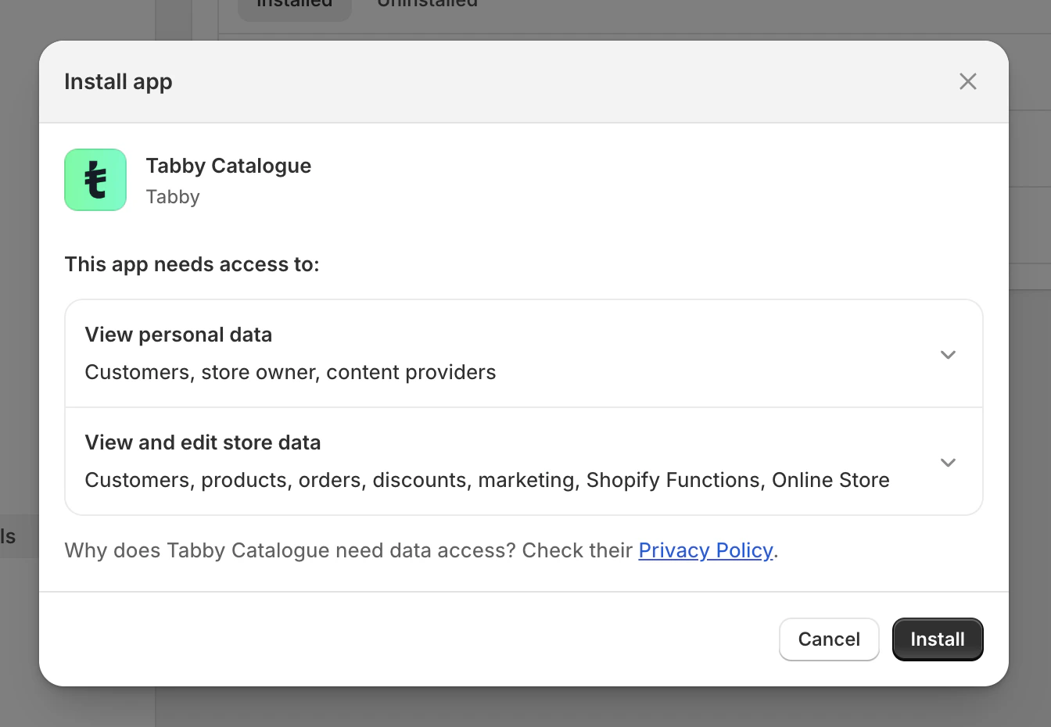Viewport: 1051px width, 727px height.
Task: Switch to the Uninstalled tab
Action: click(427, 5)
